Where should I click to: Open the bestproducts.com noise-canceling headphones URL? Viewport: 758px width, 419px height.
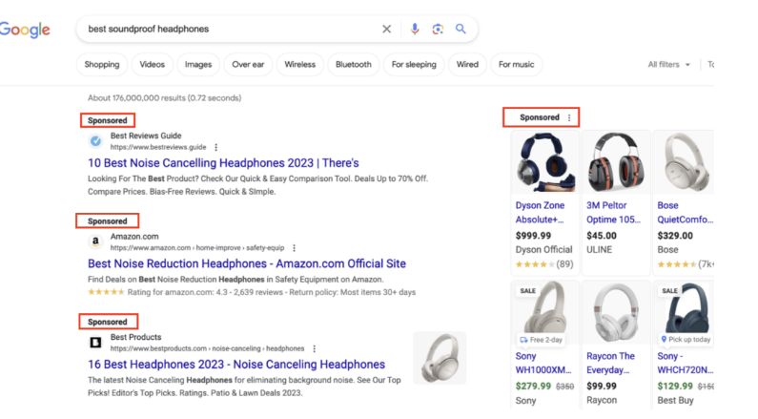[208, 348]
